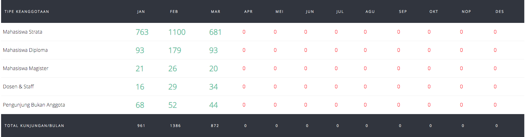Screen dimensions: 525x137
Task: Click the DES column header
Action: pos(500,12)
